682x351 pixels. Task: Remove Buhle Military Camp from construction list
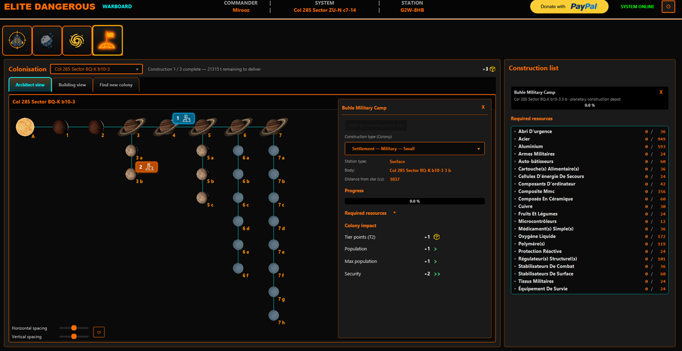click(661, 92)
